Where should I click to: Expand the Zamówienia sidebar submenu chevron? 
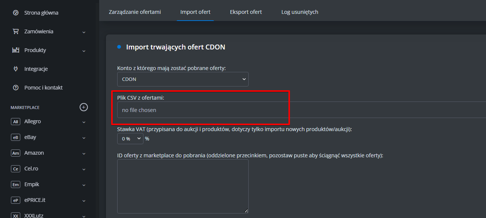pyautogui.click(x=84, y=32)
